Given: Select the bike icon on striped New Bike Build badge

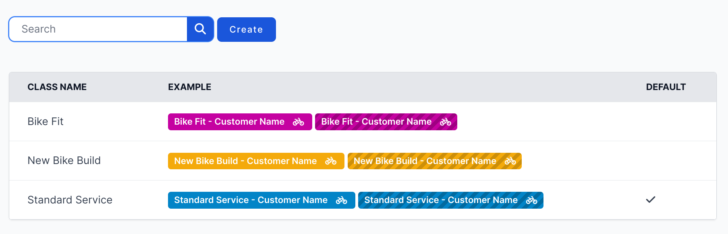Looking at the screenshot, I should click(x=510, y=161).
